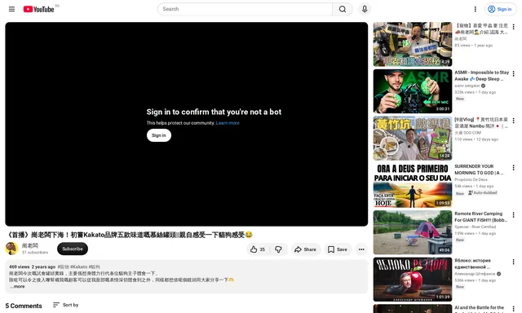Open the channel name next to avatar
Viewport: 522px width, 313px height.
pyautogui.click(x=30, y=246)
